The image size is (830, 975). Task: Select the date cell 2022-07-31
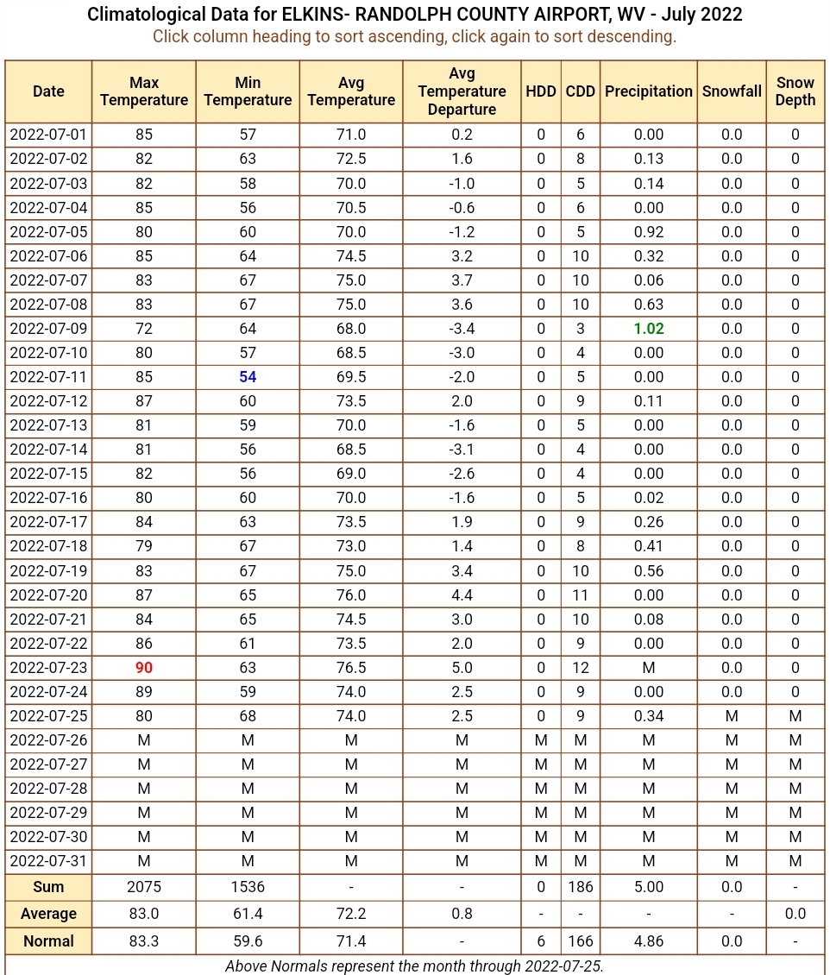click(x=48, y=861)
